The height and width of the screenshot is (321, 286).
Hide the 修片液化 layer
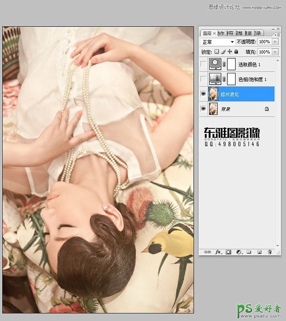[204, 94]
